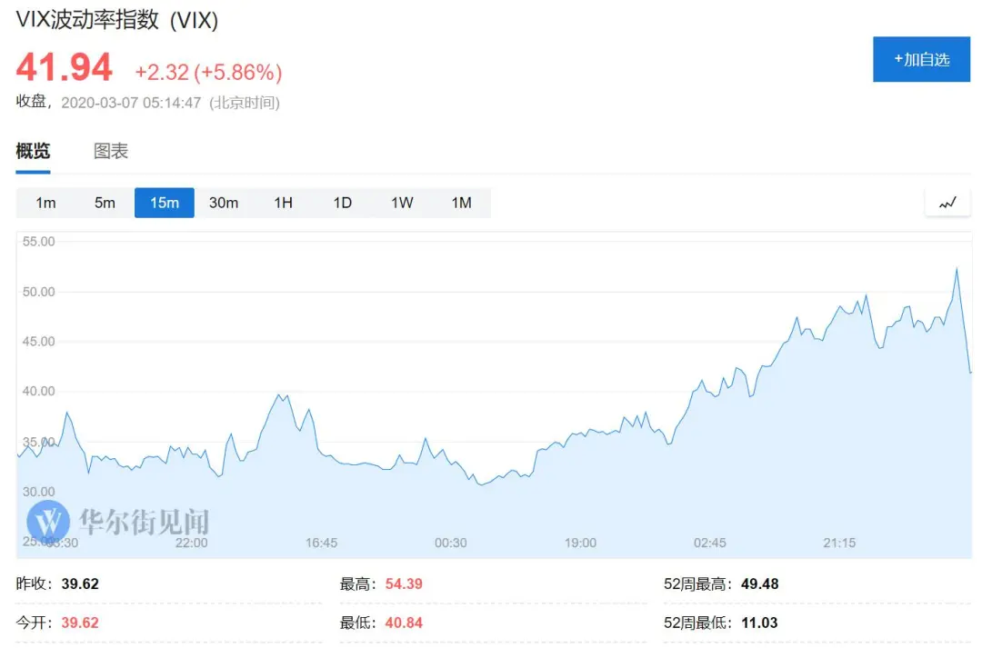Click the 52周最低 value 11.03

coord(759,623)
